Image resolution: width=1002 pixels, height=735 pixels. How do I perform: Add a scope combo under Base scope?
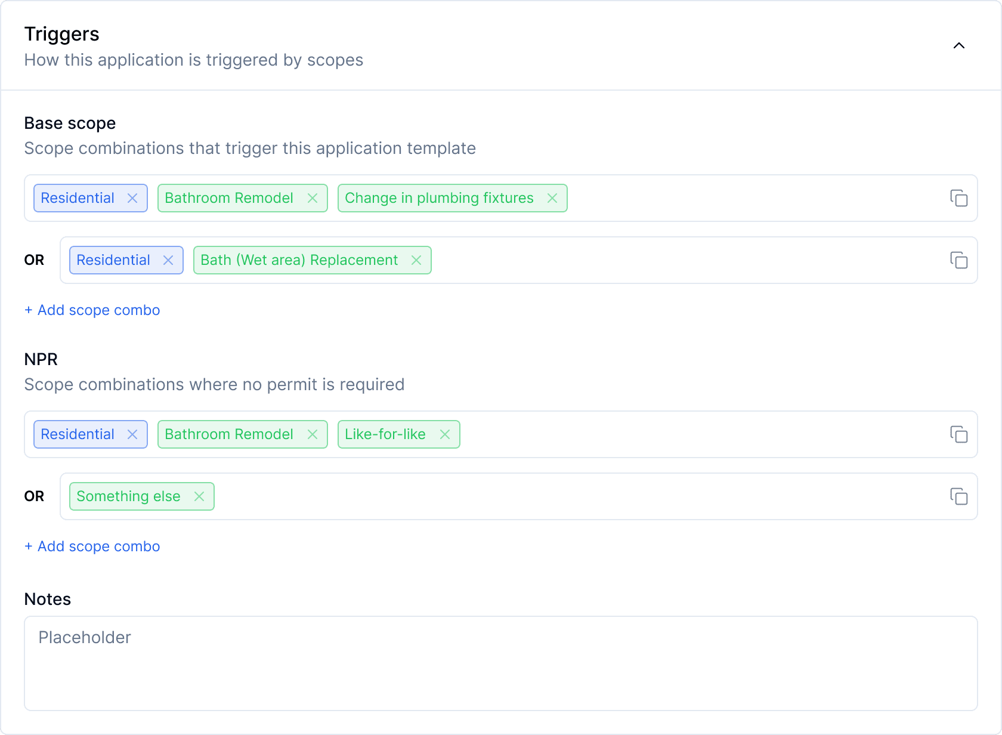pos(92,310)
